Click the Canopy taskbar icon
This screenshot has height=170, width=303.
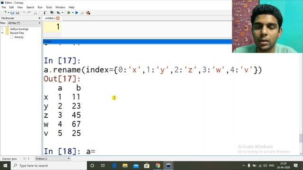169,166
